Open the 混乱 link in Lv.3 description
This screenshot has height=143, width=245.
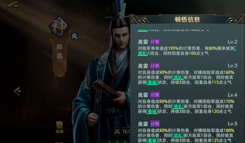[178, 77]
